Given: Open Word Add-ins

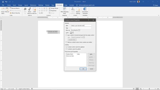Looking at the screenshot, I should tap(29, 11).
